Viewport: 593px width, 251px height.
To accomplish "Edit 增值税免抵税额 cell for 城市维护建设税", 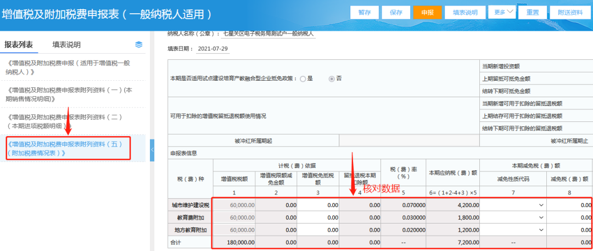I will pyautogui.click(x=318, y=205).
